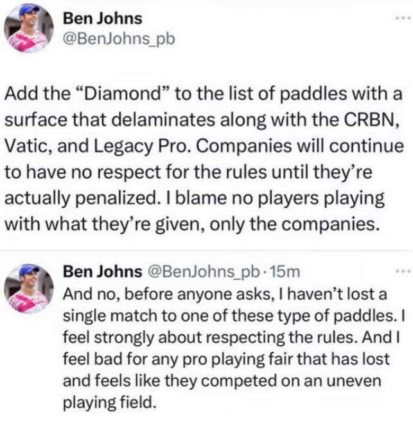
Task: Click the @BenJohns_pb handle under the top name
Action: click(x=117, y=39)
